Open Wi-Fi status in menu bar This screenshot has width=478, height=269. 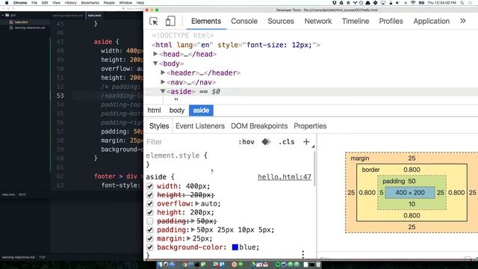(x=413, y=3)
